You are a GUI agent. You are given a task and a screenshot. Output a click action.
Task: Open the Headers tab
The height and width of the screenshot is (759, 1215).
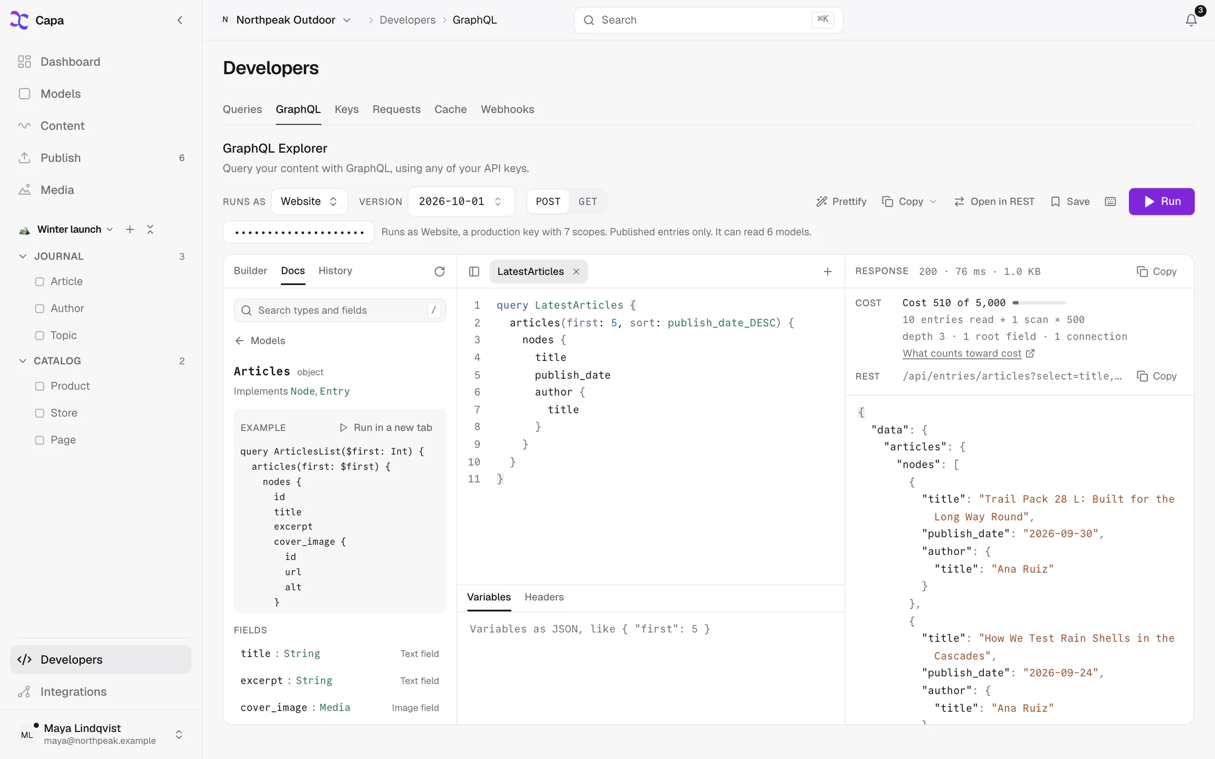[544, 597]
